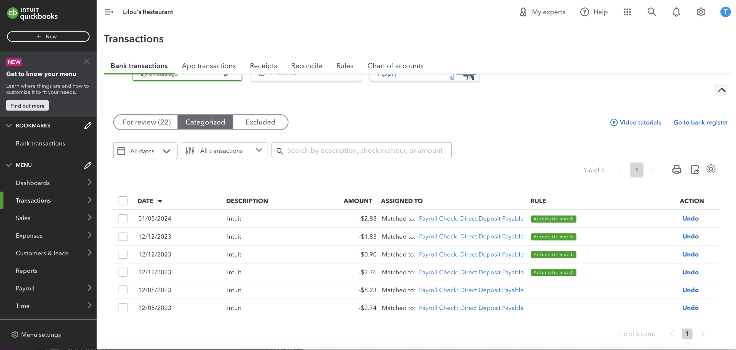Image resolution: width=736 pixels, height=350 pixels.
Task: Select the Excluded tab
Action: pyautogui.click(x=261, y=122)
